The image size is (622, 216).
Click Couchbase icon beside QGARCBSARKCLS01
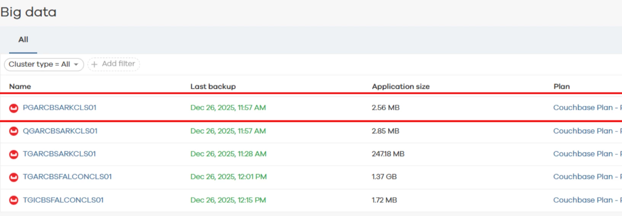(x=14, y=131)
